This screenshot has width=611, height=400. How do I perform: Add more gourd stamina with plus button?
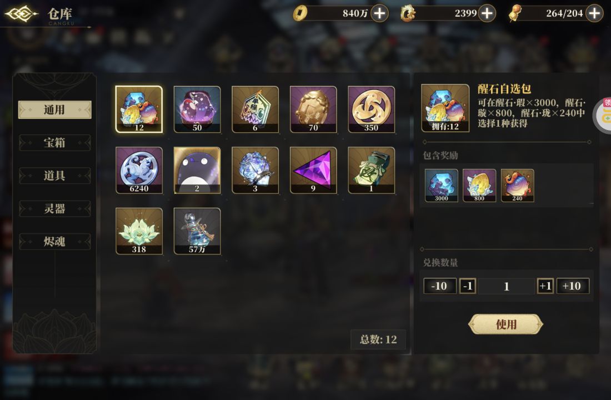pos(594,13)
